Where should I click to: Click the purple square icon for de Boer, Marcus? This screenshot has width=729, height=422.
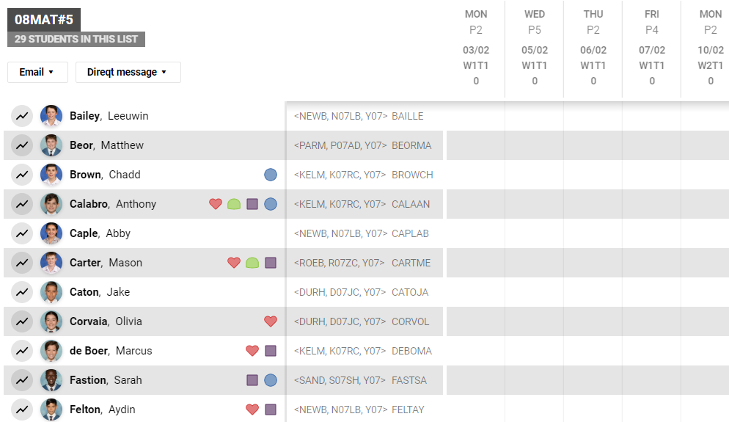click(x=271, y=351)
